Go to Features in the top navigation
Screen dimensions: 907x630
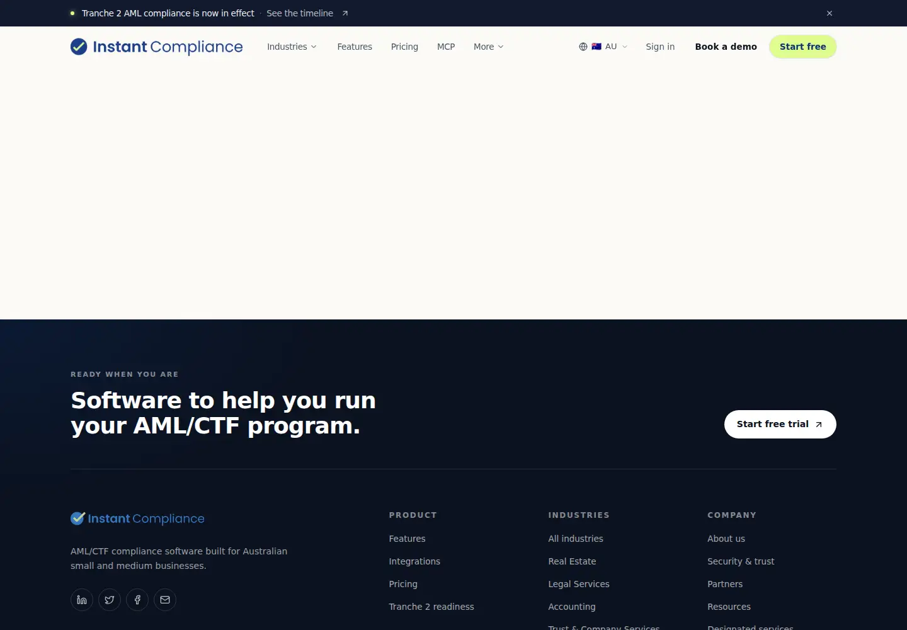(355, 47)
